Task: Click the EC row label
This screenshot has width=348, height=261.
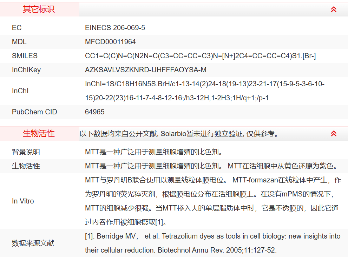Action: point(17,28)
